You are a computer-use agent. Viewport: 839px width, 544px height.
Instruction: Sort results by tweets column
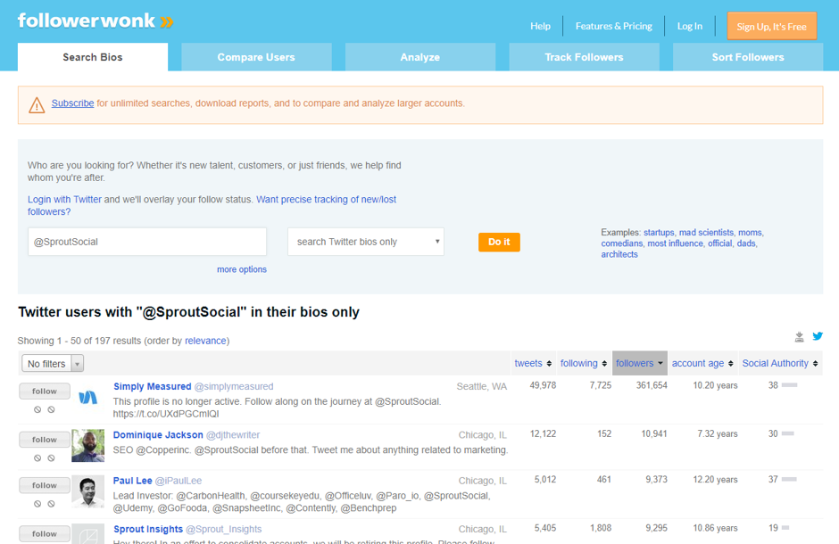pos(533,363)
